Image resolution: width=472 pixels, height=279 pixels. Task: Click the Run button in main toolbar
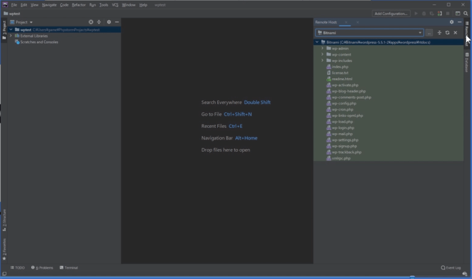click(416, 14)
